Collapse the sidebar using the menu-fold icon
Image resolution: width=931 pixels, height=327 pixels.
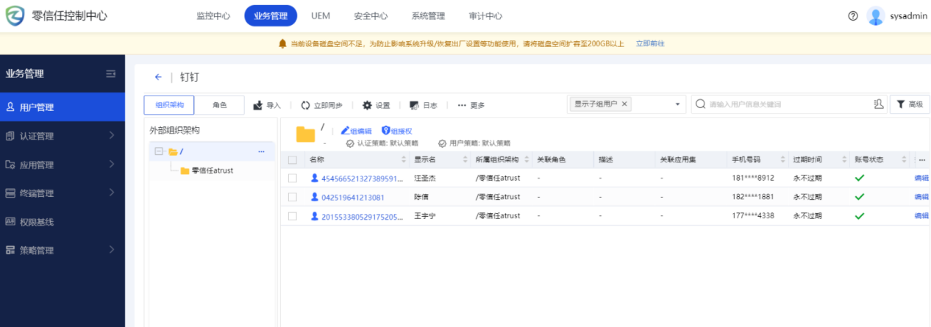coord(111,73)
